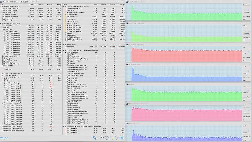Viewport: 252px width, 142px height.
Task: Click the lightning icon beside GT Cores Power row
Action: click(66, 20)
